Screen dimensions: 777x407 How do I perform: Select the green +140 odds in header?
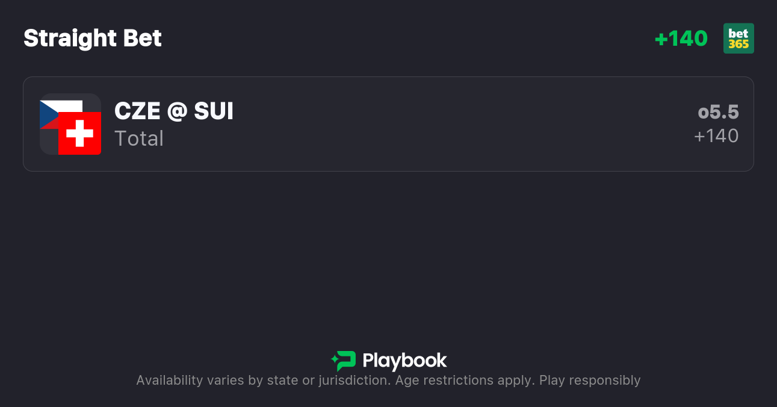coord(681,39)
